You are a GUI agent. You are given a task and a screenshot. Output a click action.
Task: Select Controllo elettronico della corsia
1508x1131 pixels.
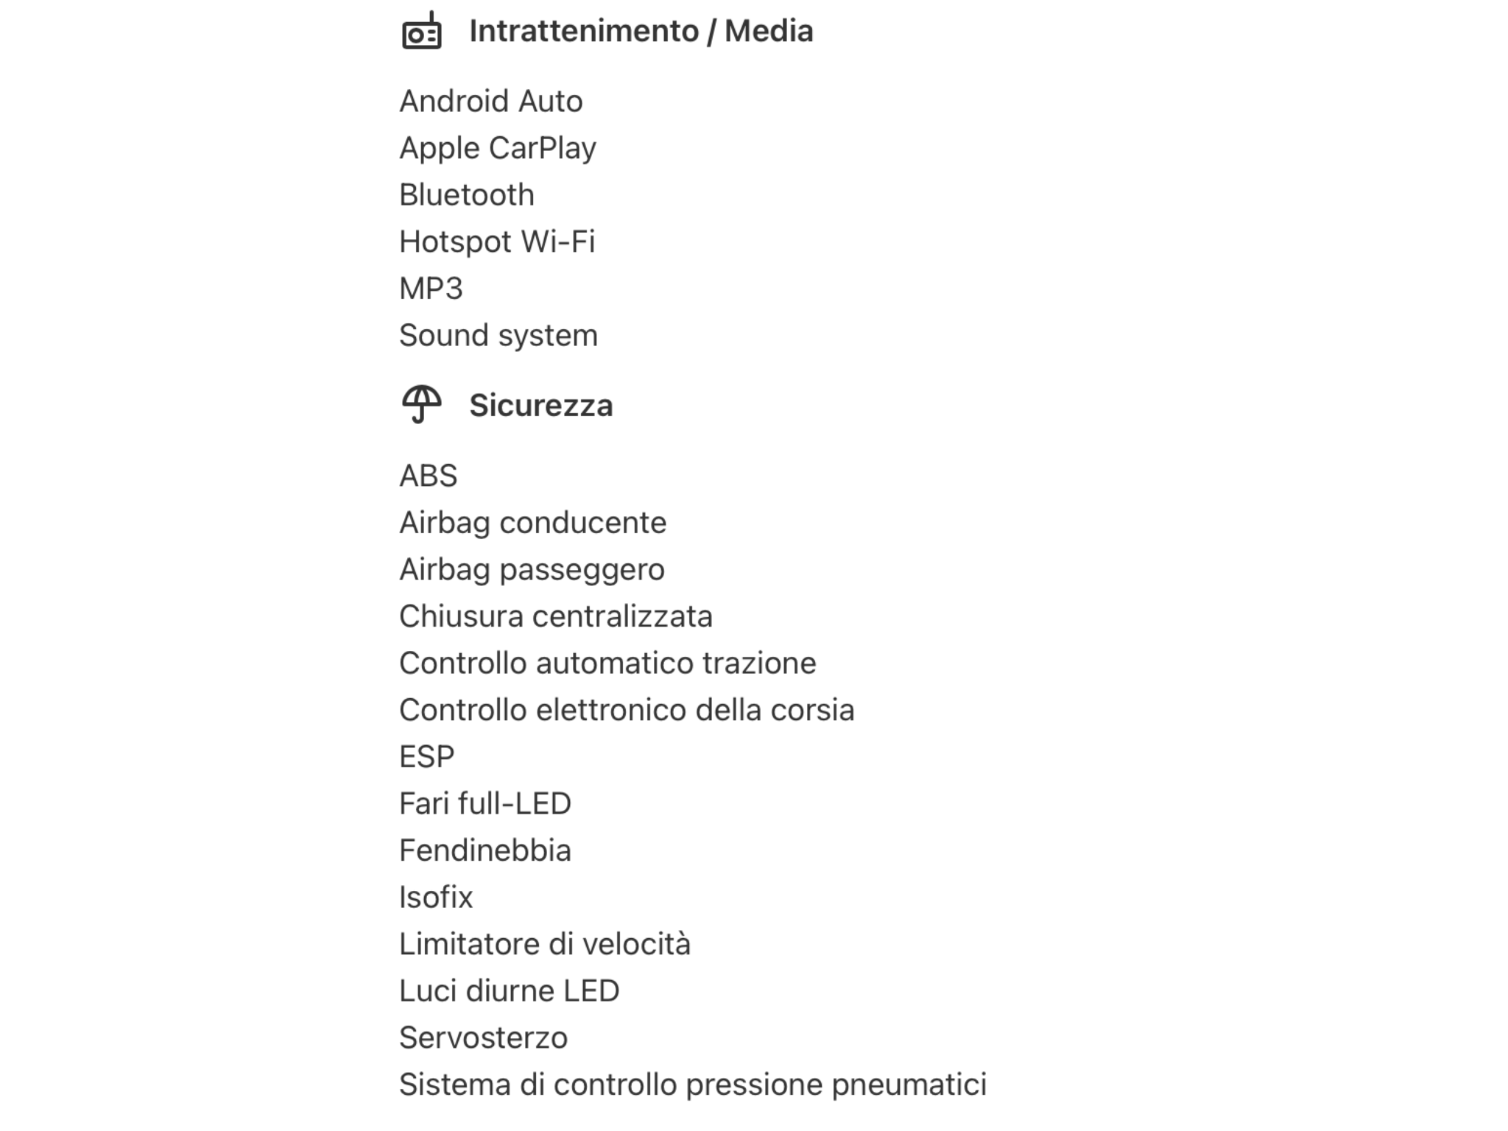tap(626, 711)
